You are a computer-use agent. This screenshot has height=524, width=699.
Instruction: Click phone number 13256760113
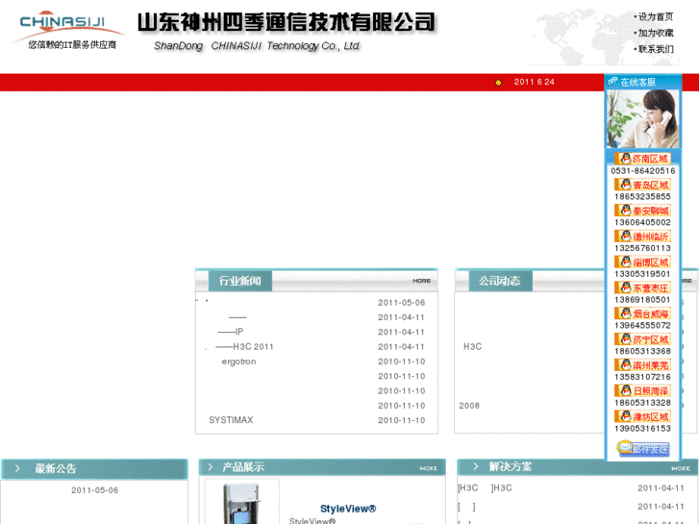[x=642, y=248]
